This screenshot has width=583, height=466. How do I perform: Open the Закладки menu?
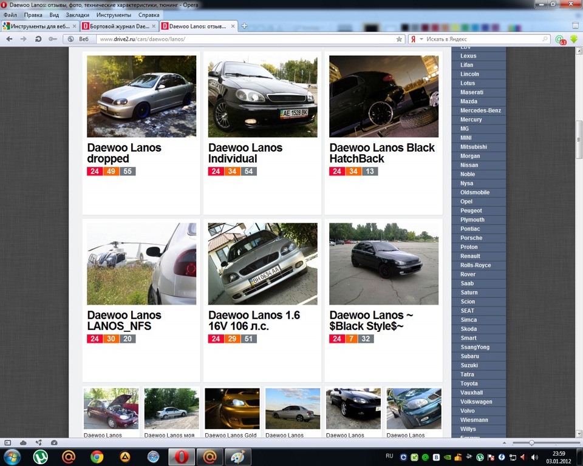77,15
